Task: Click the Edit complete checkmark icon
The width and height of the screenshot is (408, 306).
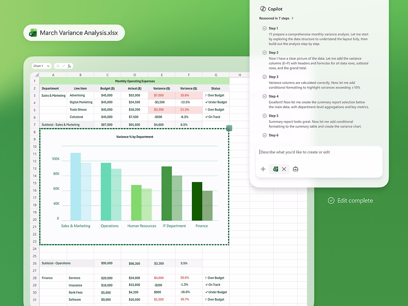Action: click(331, 200)
